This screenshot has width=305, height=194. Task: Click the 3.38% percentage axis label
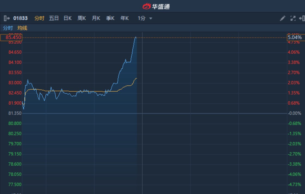[294, 62]
